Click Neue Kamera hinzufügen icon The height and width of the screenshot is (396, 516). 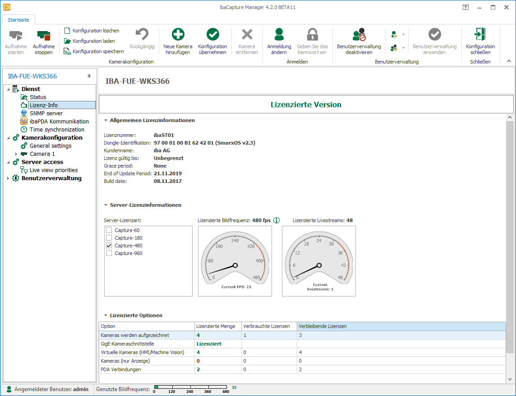178,35
